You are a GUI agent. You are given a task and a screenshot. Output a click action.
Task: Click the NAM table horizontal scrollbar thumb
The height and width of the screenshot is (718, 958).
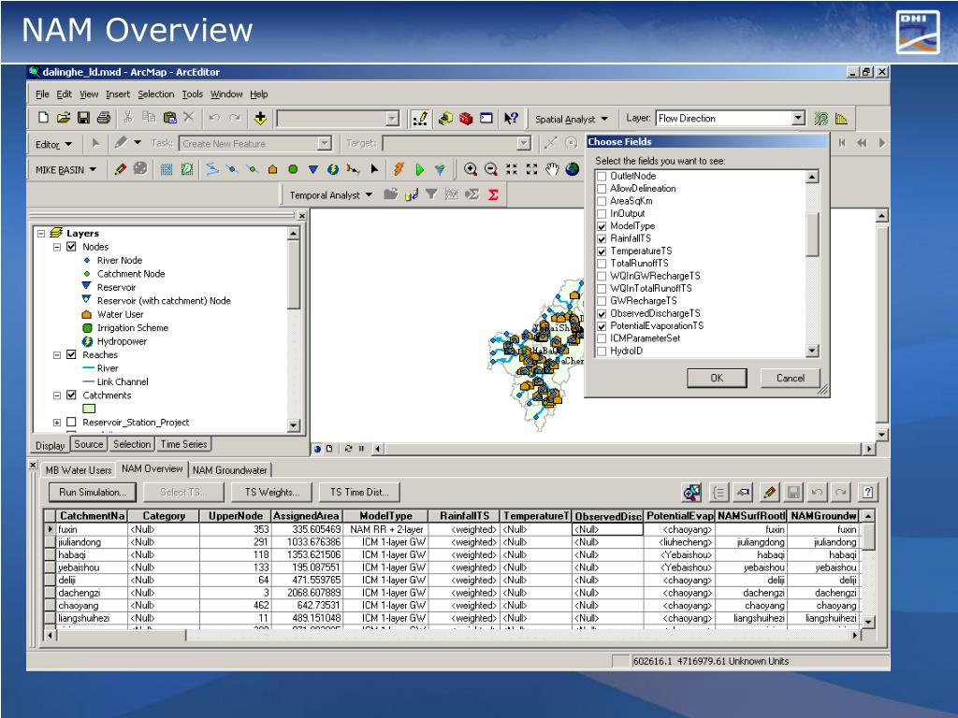121,635
